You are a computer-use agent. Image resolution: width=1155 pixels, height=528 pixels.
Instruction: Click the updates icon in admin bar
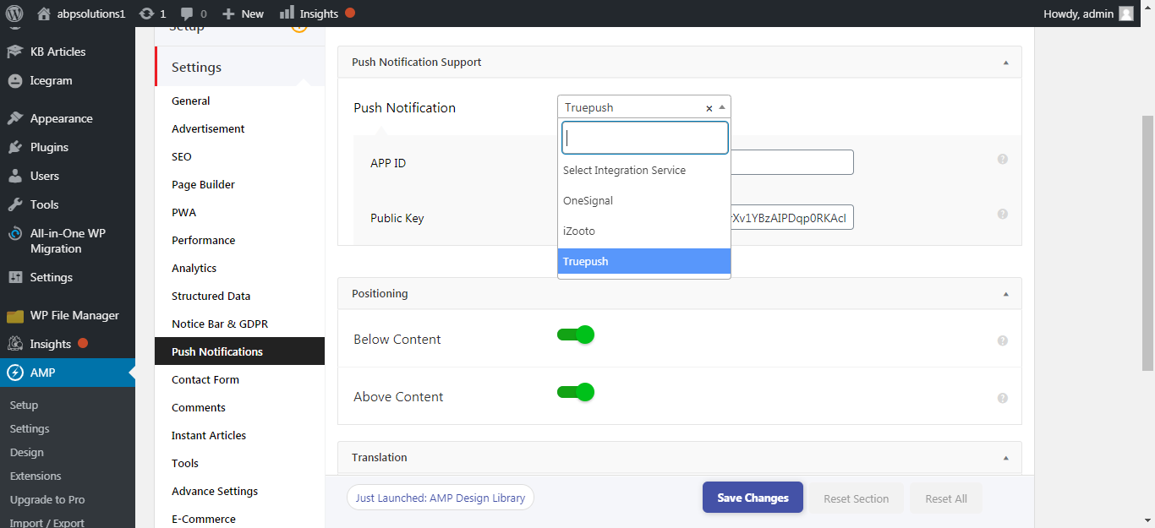pyautogui.click(x=146, y=14)
